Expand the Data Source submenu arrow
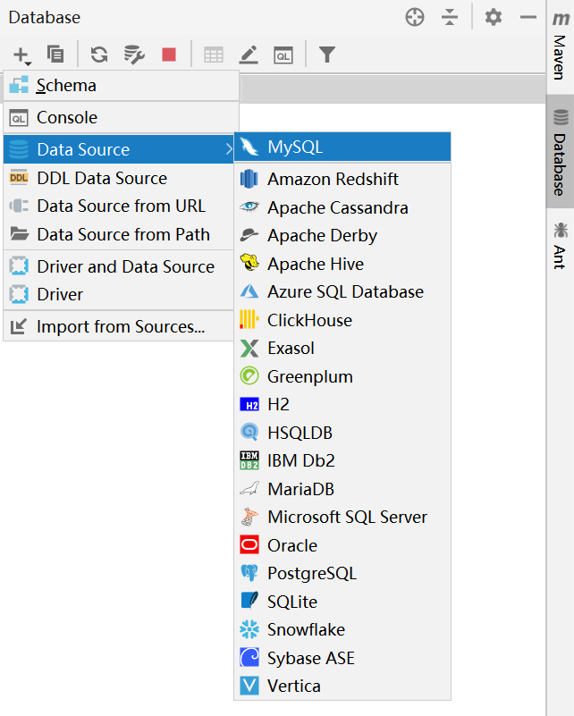This screenshot has height=716, width=574. [x=229, y=149]
